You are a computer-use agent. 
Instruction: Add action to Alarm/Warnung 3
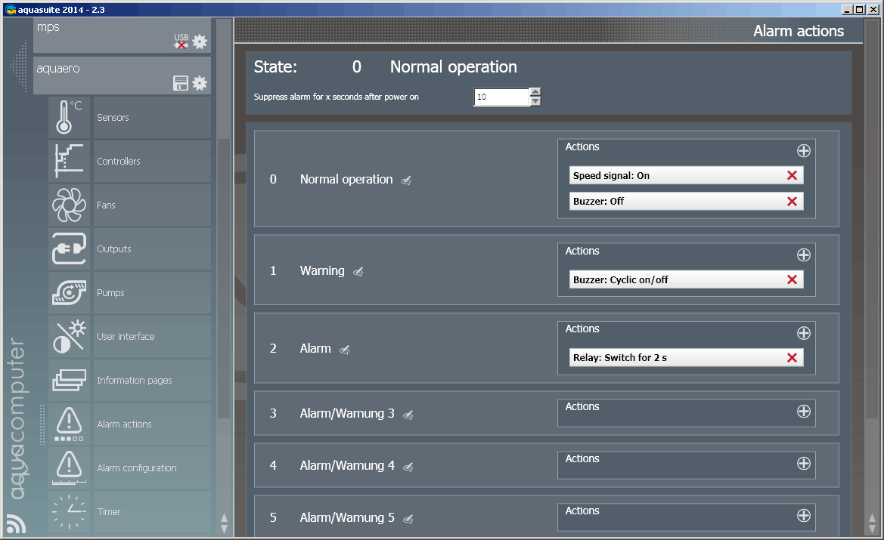coord(803,411)
